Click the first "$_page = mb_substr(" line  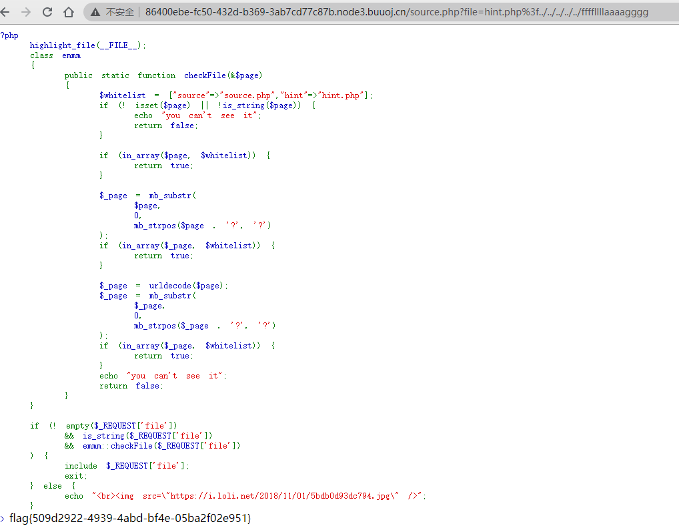pos(147,196)
